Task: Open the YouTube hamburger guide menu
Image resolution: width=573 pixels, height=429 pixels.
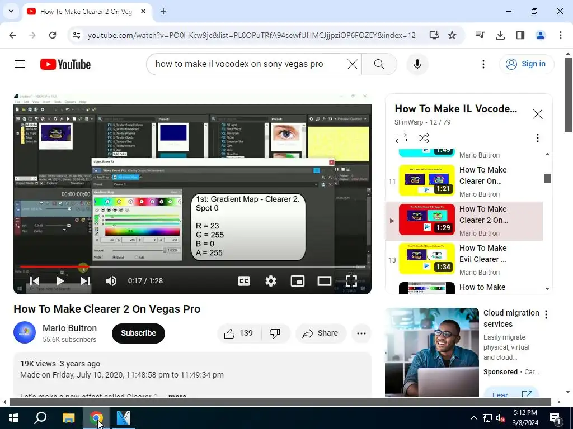Action: tap(20, 64)
